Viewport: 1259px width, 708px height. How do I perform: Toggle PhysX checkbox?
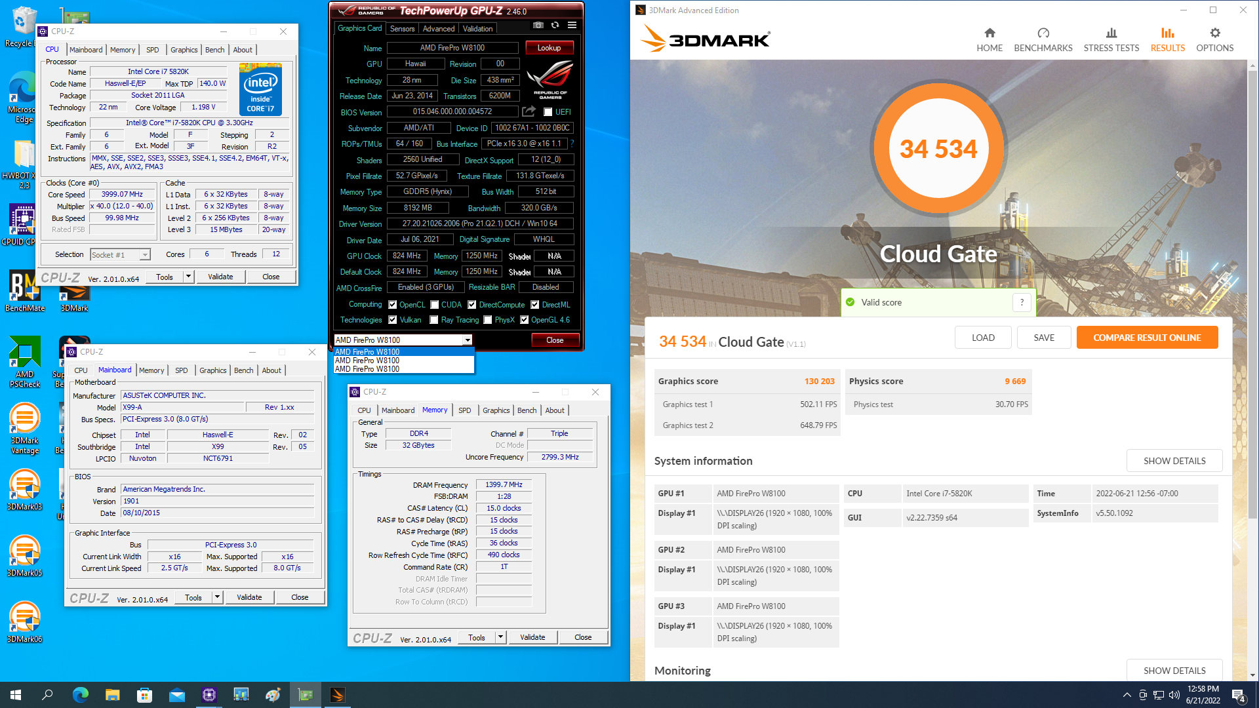click(487, 320)
